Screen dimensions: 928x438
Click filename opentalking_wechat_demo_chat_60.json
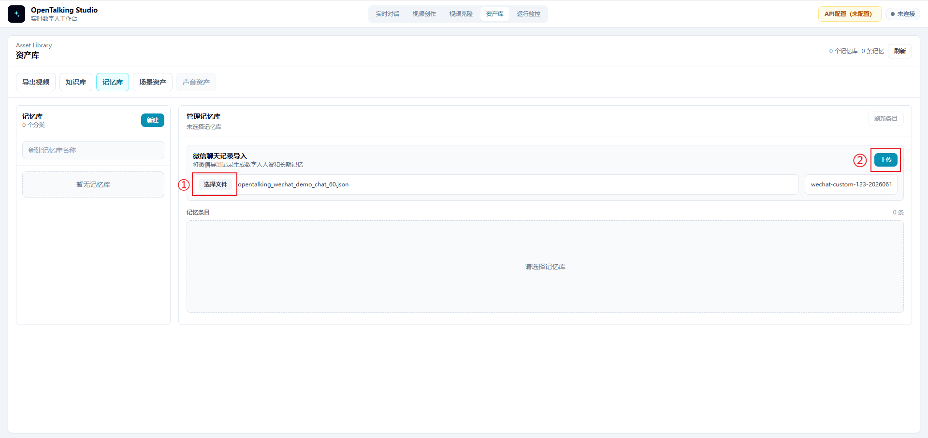(x=293, y=184)
